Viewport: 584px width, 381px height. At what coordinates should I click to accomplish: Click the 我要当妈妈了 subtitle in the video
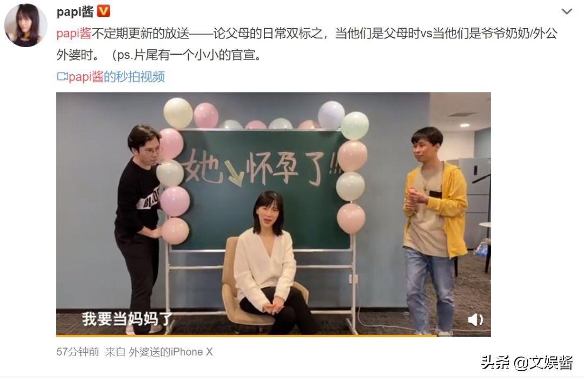[128, 319]
